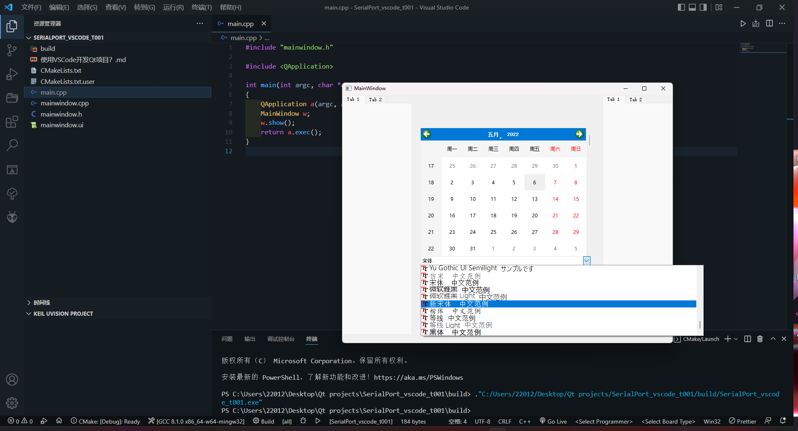798x431 pixels.
Task: Toggle primary side bar layout icon
Action: point(681,7)
